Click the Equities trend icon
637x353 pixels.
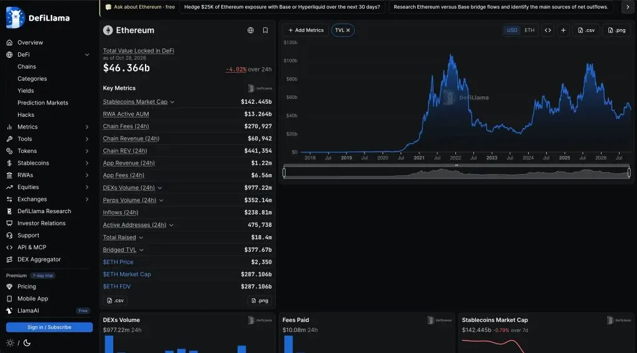point(9,187)
